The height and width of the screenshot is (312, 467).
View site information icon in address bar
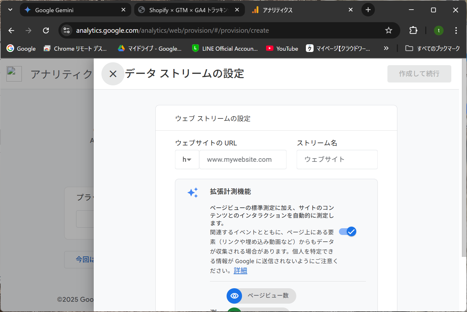click(x=66, y=30)
